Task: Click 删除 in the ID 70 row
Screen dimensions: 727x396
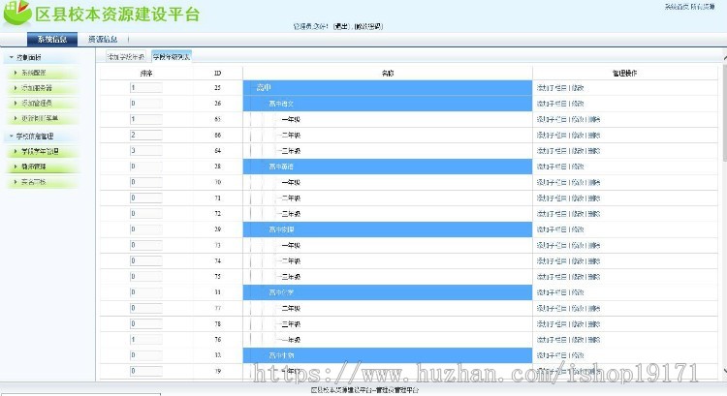Action: pyautogui.click(x=595, y=182)
